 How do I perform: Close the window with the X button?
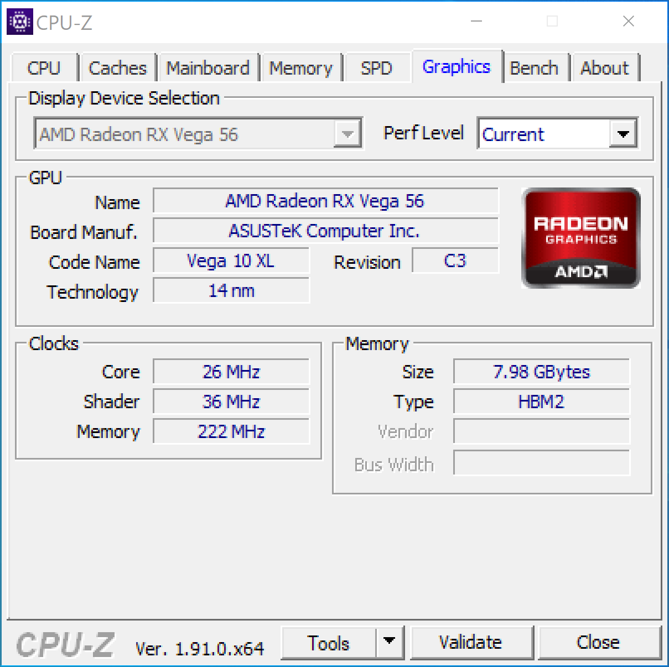coord(629,21)
